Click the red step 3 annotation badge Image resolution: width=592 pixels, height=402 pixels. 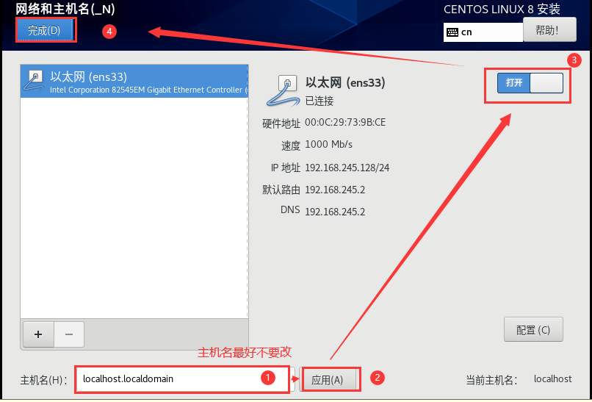(574, 60)
